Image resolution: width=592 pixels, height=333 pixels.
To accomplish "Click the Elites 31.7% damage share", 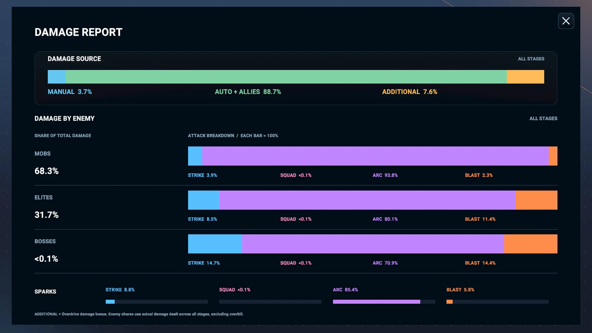I will point(47,215).
